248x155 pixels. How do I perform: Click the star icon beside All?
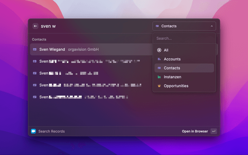(x=159, y=50)
